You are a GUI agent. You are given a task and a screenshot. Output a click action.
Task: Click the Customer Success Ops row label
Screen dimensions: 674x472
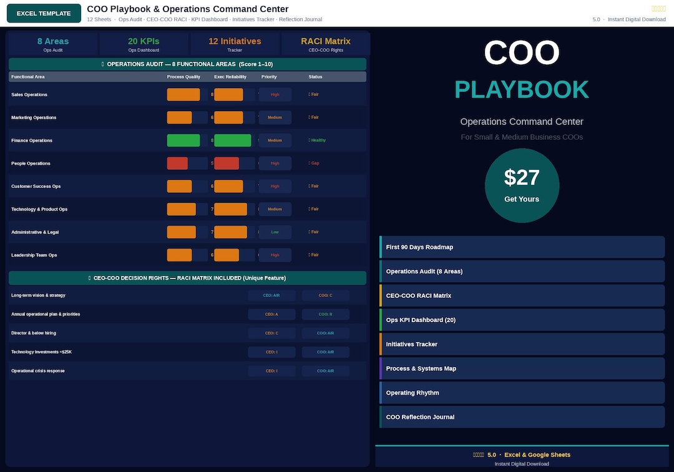[x=36, y=186]
